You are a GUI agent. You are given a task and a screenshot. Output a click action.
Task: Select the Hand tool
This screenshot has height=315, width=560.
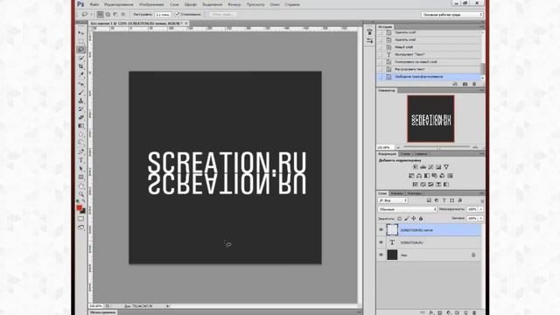pos(81,186)
